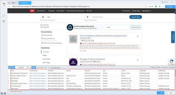Image resolution: width=176 pixels, height=95 pixels.
Task: Click the Home tab house icon
Action: (x=9, y=3)
